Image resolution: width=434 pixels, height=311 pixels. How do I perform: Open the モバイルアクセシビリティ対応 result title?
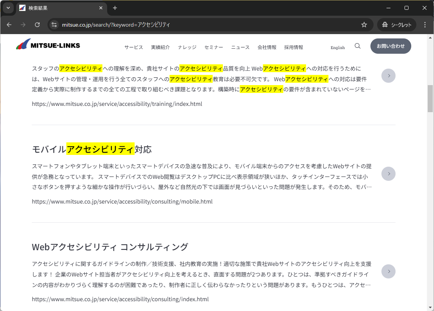[92, 149]
